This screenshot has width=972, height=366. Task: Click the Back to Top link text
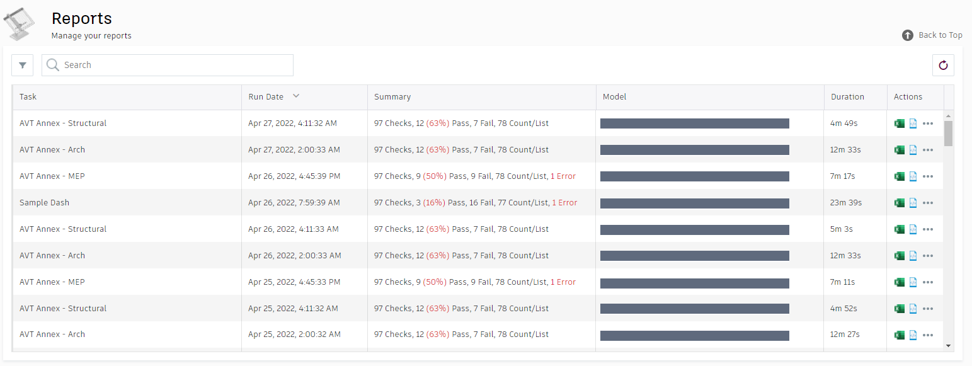[940, 35]
